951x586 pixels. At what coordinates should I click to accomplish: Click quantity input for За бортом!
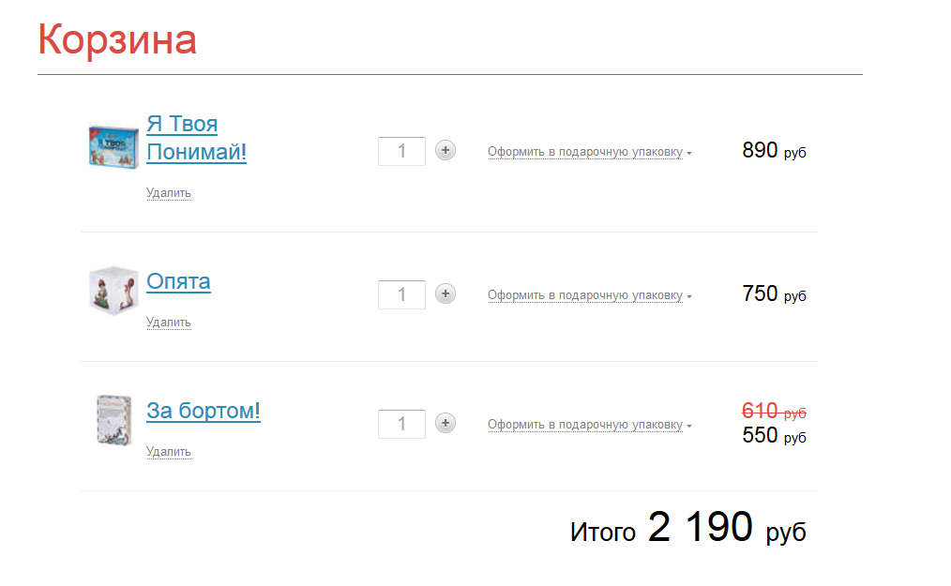[x=401, y=424]
